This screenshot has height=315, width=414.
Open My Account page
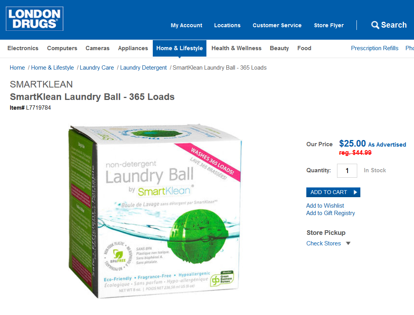pyautogui.click(x=187, y=25)
